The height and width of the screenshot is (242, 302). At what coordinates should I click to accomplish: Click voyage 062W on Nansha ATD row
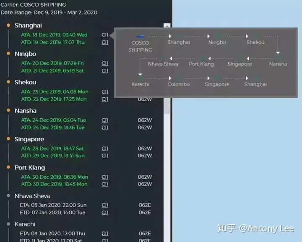[145, 128]
